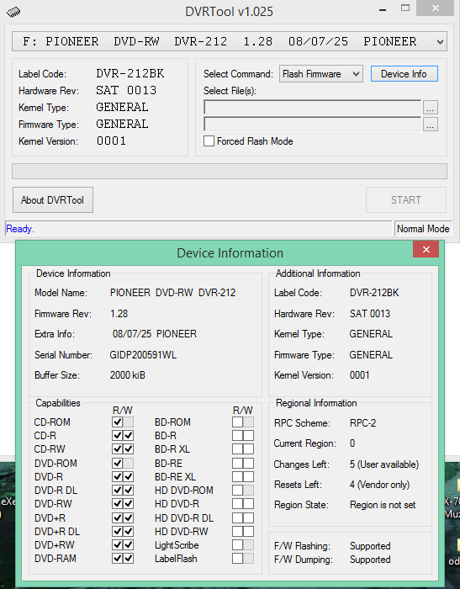The height and width of the screenshot is (589, 460).
Task: Toggle the LightScribe checkbox
Action: point(237,545)
